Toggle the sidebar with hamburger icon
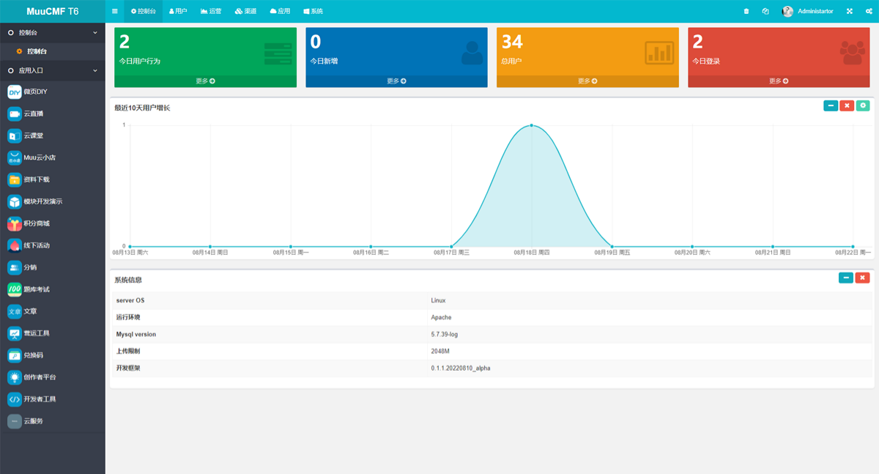The height and width of the screenshot is (474, 879). 115,11
